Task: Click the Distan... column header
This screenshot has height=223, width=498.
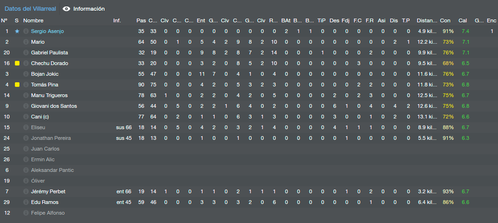Action: 427,20
